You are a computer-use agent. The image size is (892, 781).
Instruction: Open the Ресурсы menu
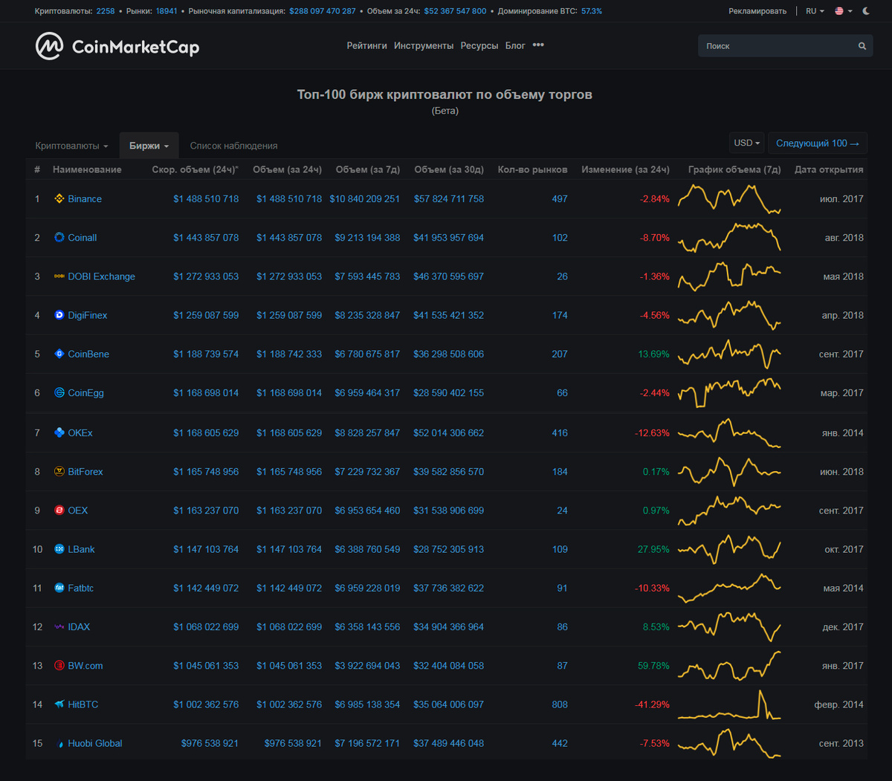(x=479, y=46)
